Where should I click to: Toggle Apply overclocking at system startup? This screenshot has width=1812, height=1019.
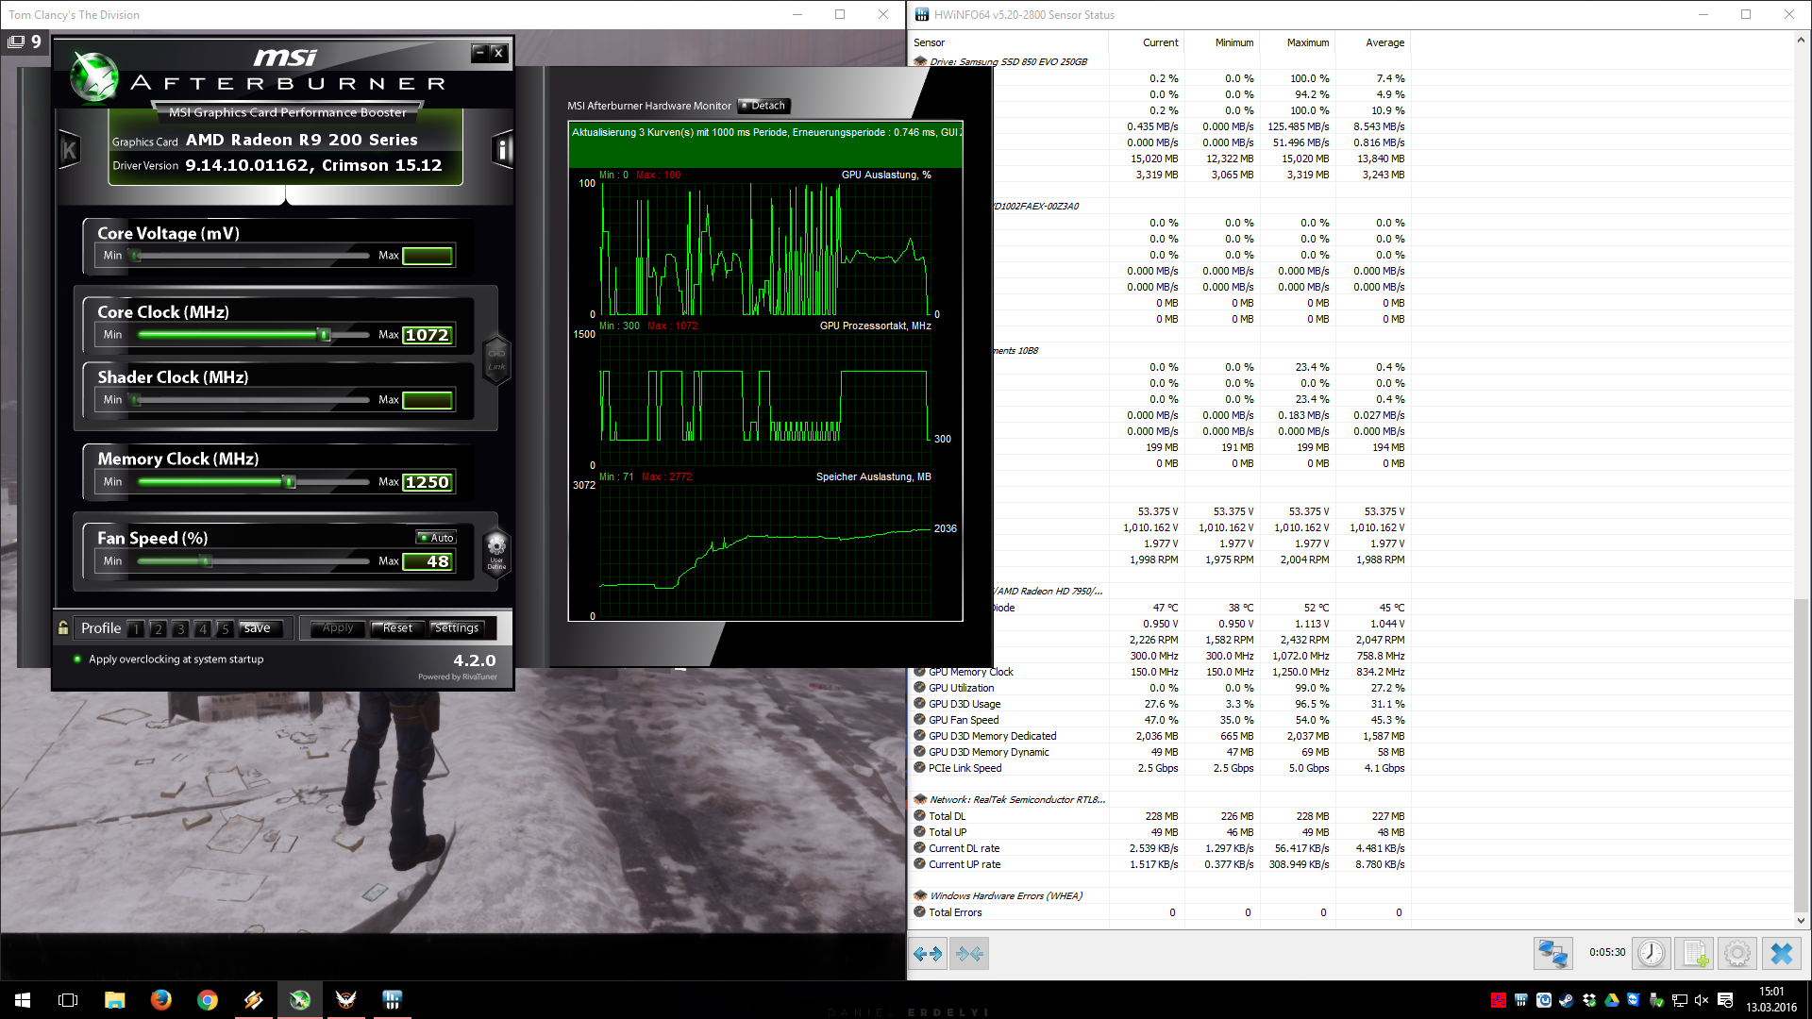coord(77,660)
